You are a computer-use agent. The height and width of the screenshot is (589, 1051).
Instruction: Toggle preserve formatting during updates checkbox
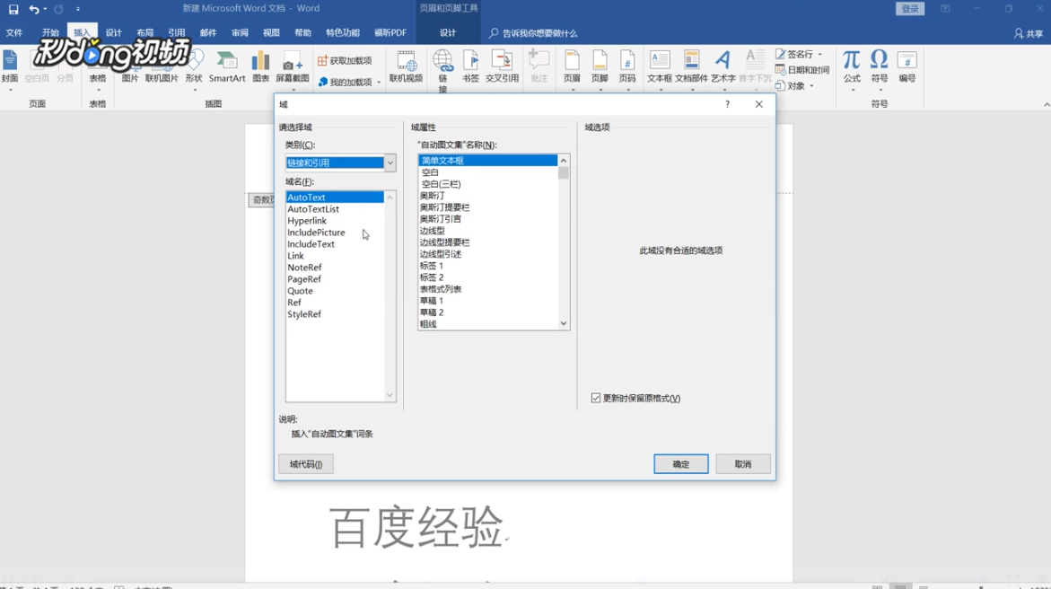tap(596, 398)
